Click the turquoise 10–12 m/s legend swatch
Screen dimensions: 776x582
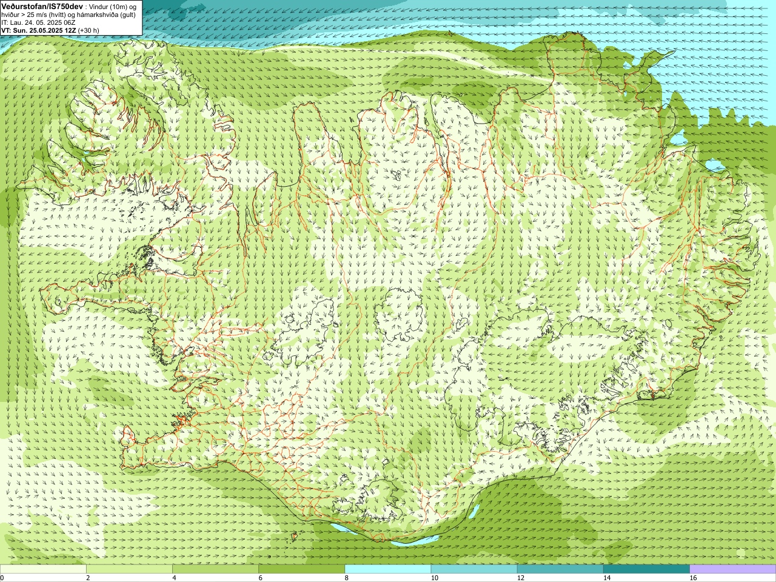coord(474,569)
